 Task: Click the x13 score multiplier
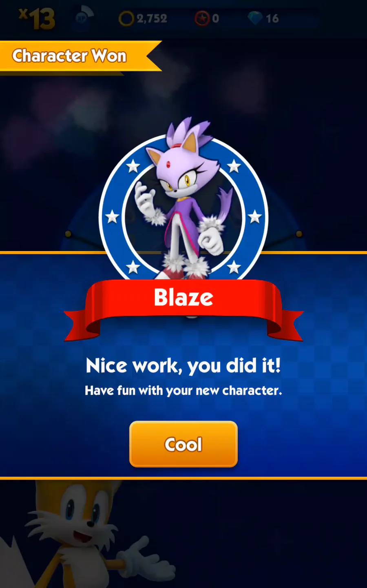[x=37, y=19]
